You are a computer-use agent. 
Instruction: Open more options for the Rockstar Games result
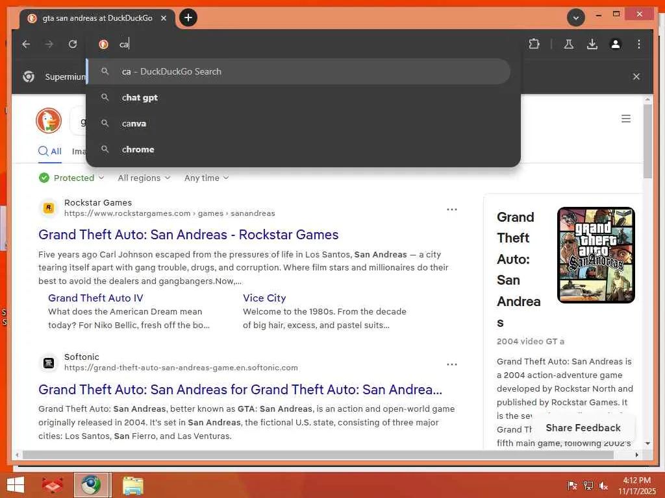[x=452, y=209]
